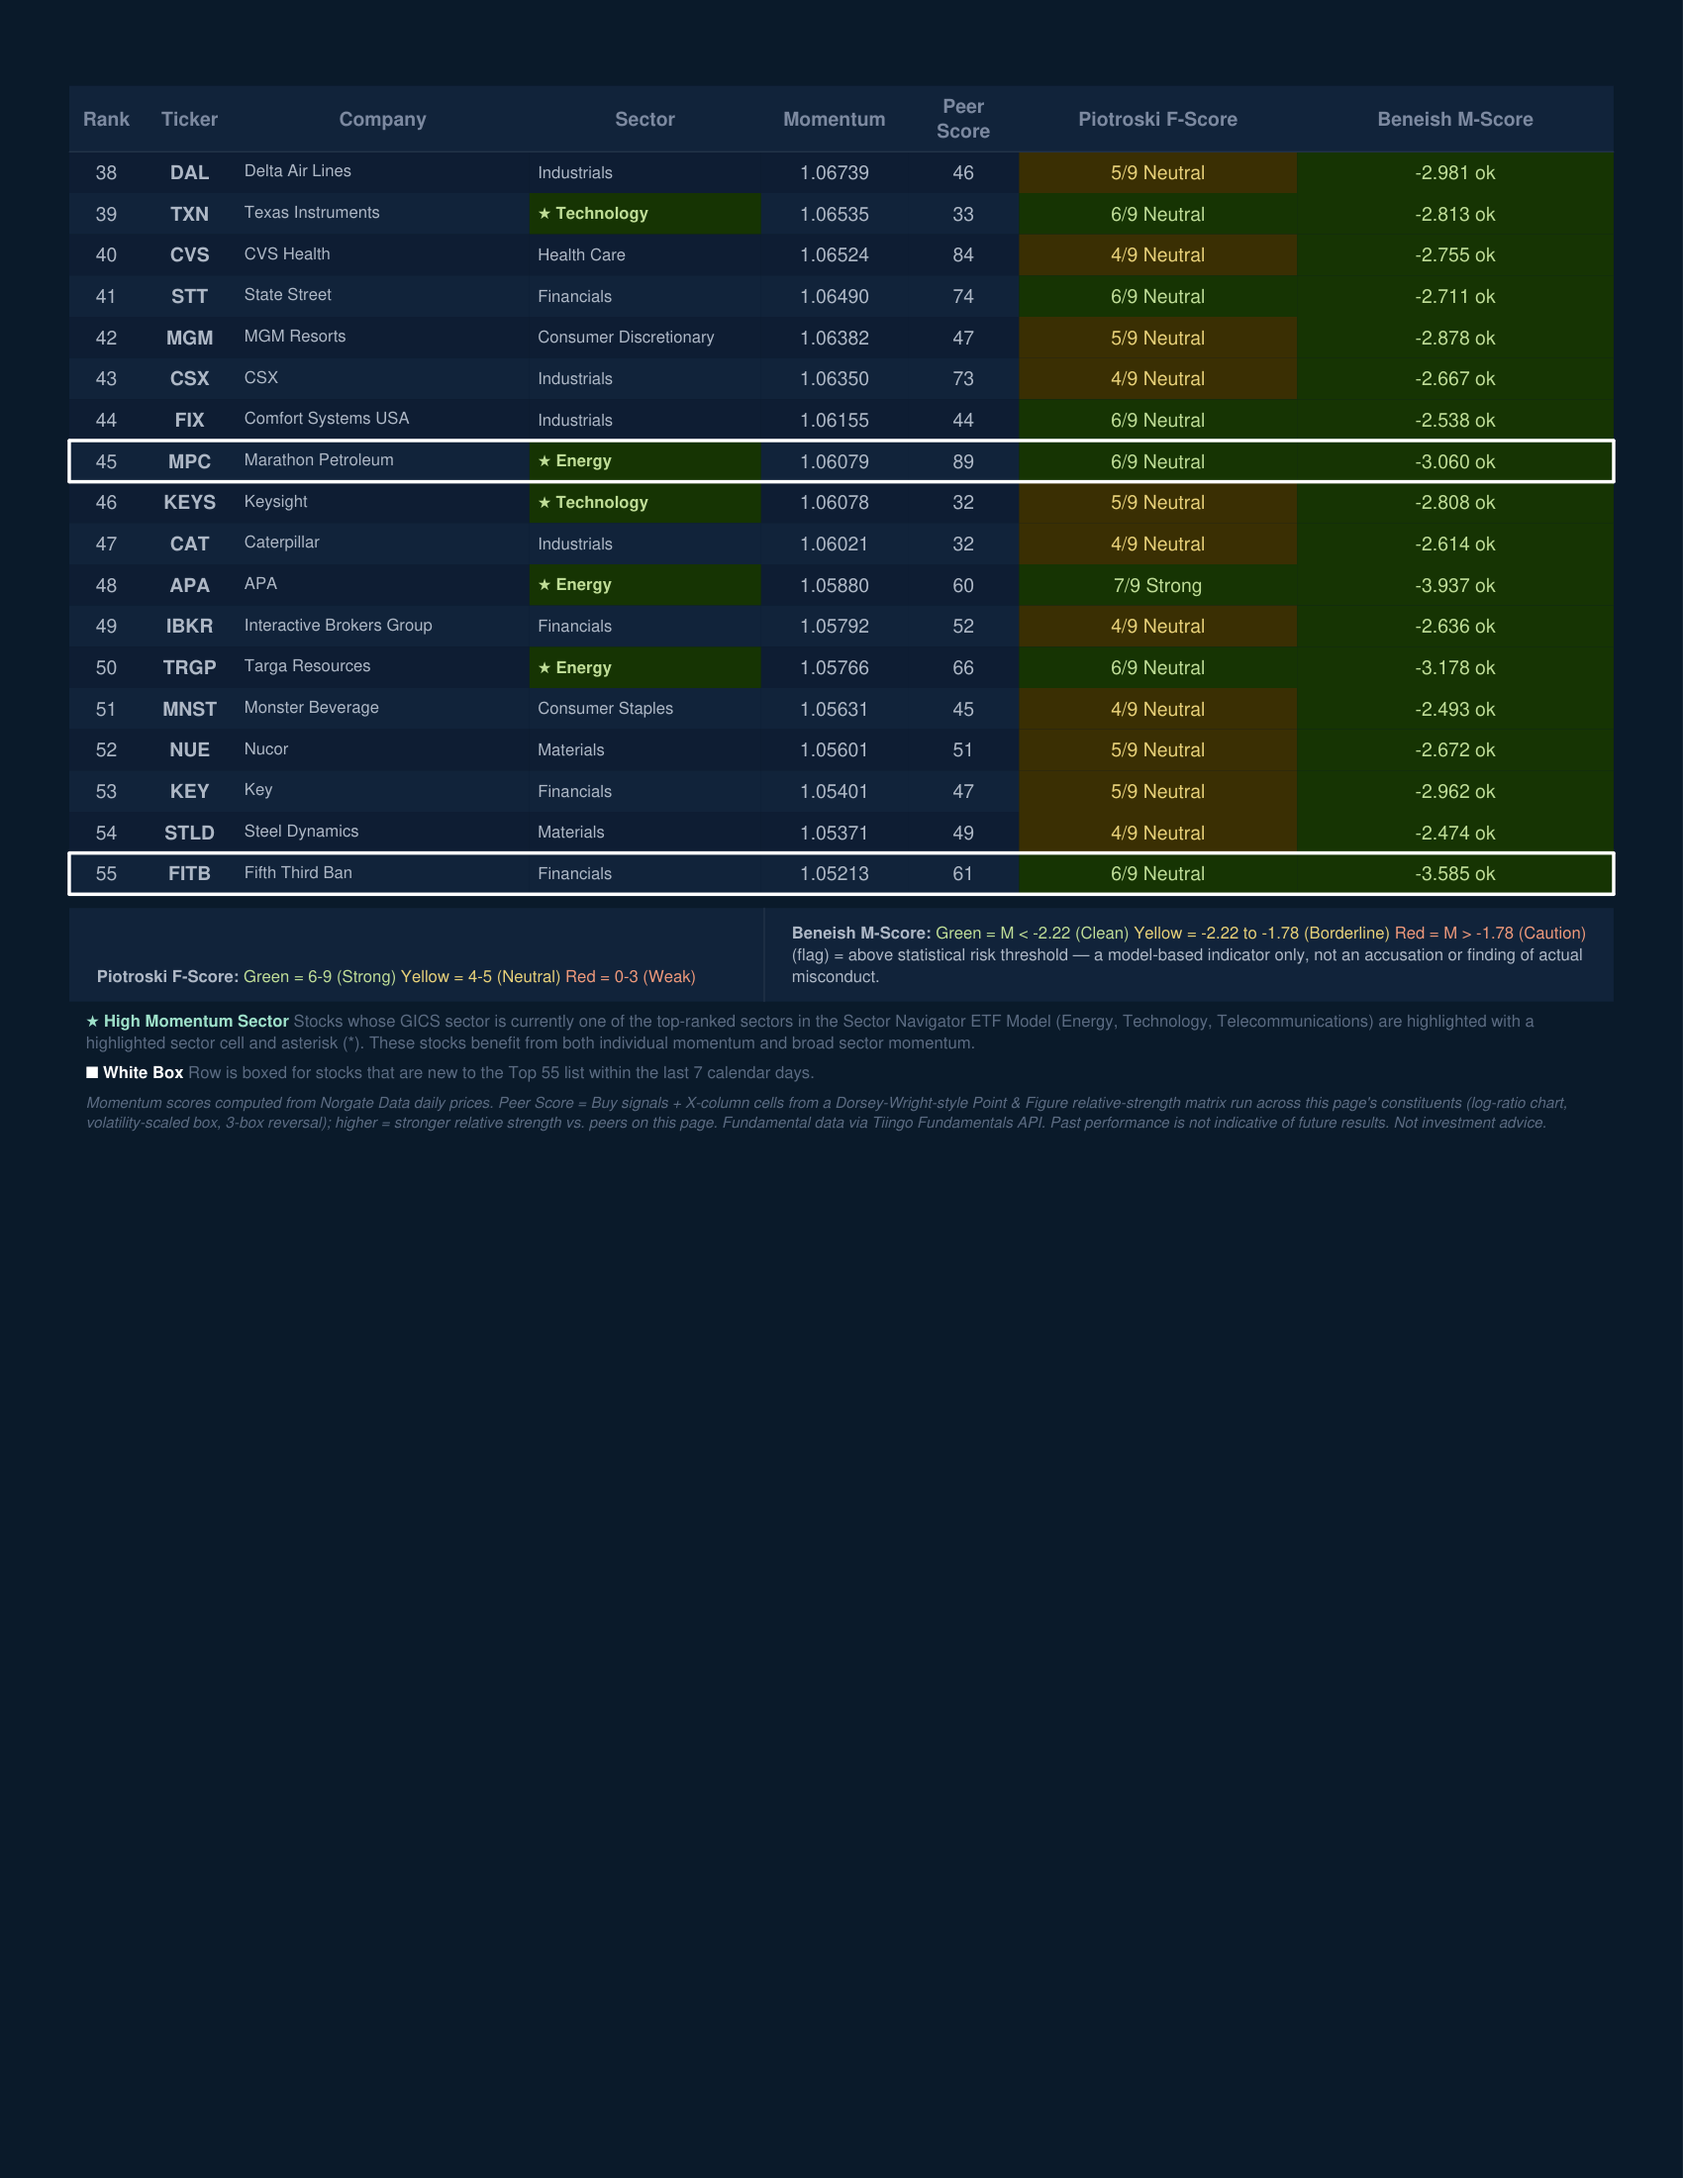Select the MPC ticker cell
Screen dimensions: 1683x2178
pos(189,461)
